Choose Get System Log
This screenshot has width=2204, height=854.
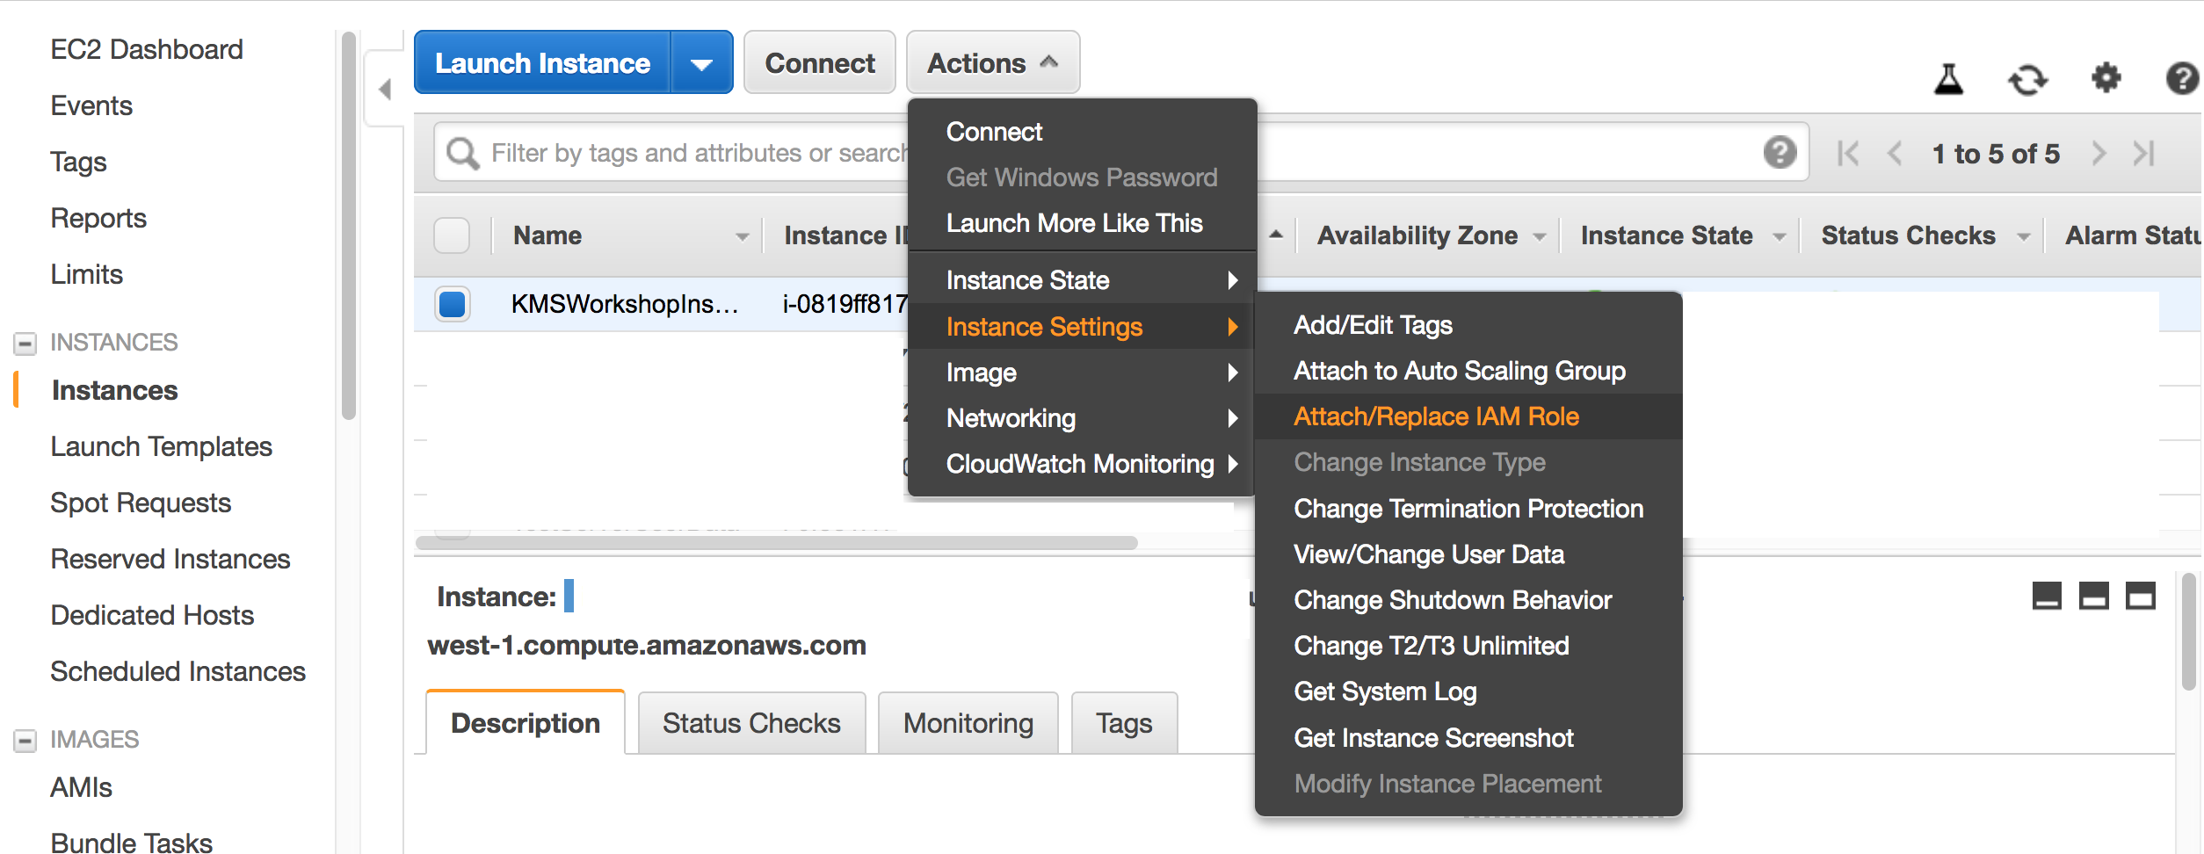[x=1468, y=691]
